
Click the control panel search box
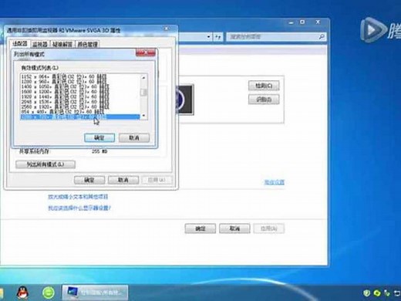(x=276, y=37)
